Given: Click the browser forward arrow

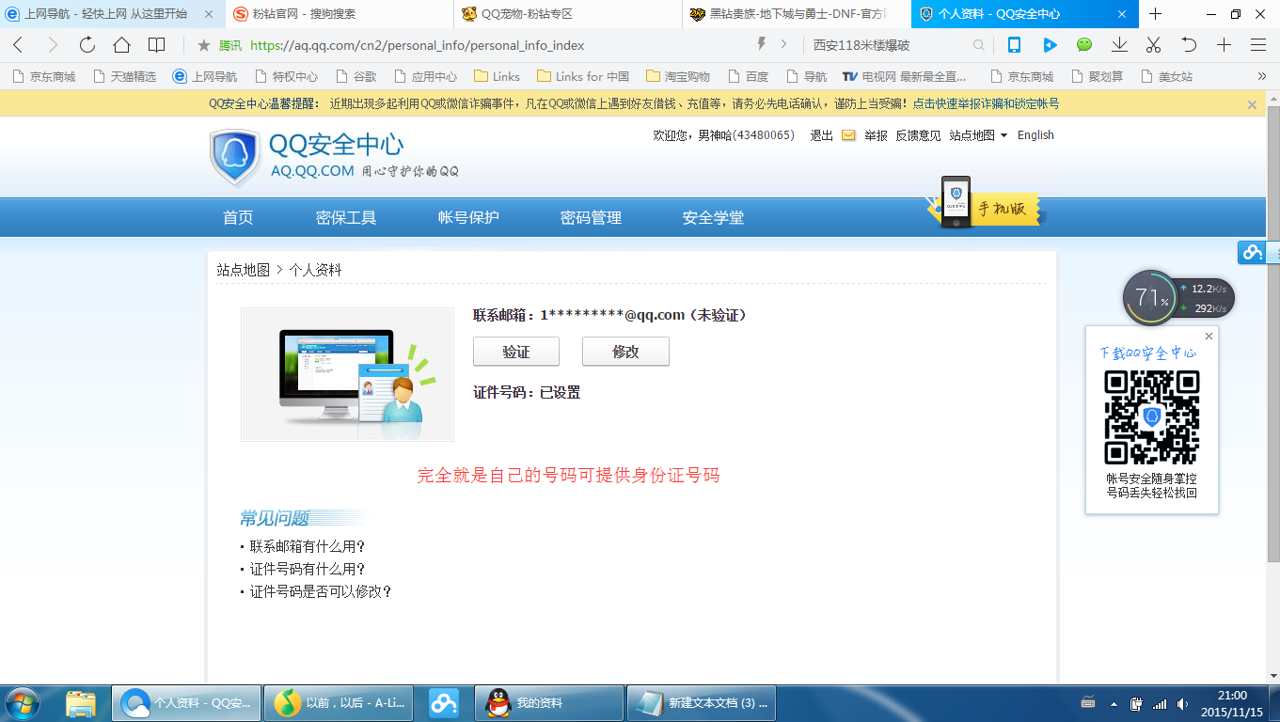Looking at the screenshot, I should 53,45.
